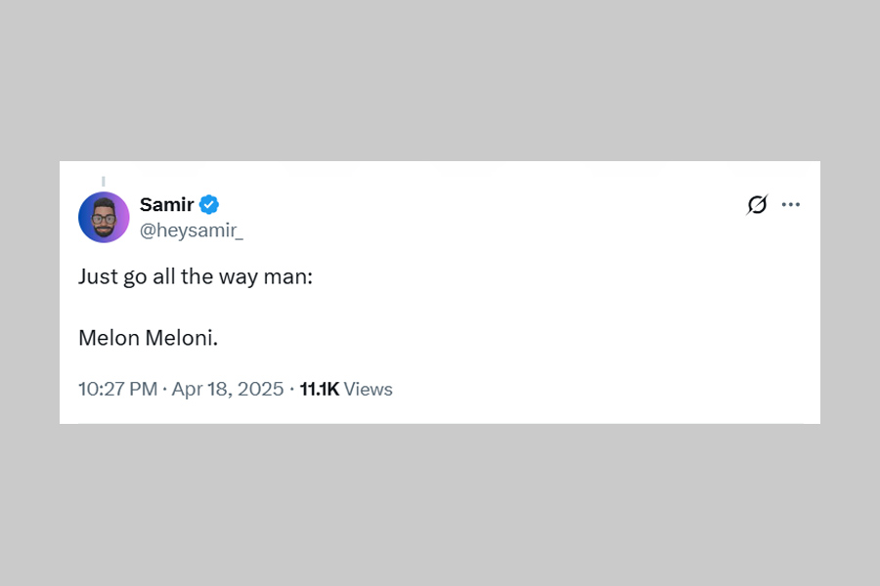This screenshot has width=880, height=586.
Task: Click the word "Just" starting the tweet
Action: pos(96,276)
